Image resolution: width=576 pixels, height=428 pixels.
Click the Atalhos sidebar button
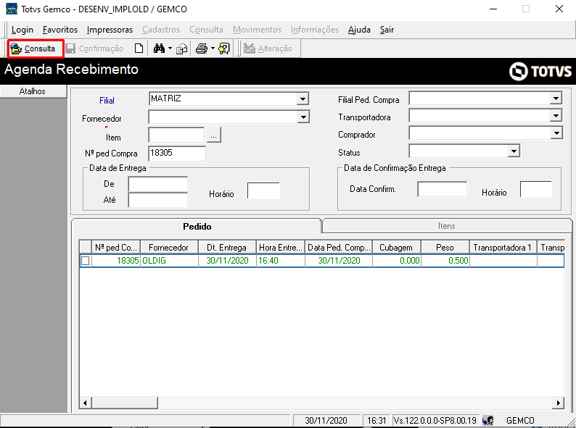[x=33, y=91]
